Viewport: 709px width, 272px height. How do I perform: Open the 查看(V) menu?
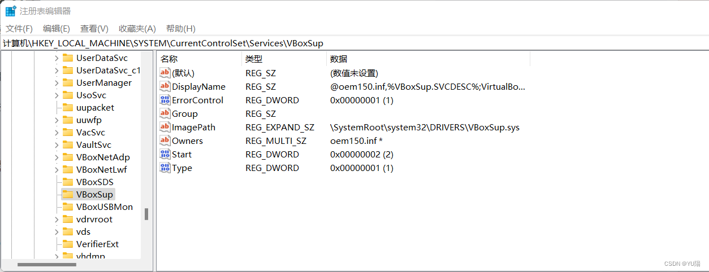tap(94, 28)
